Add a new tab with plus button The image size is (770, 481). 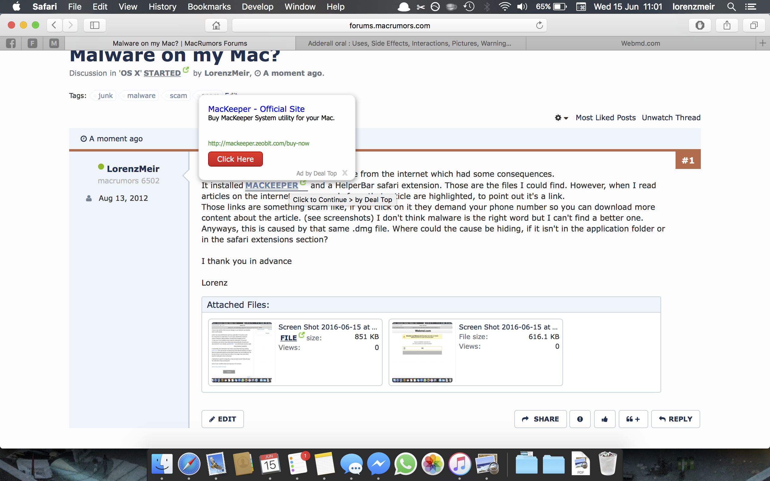click(763, 43)
